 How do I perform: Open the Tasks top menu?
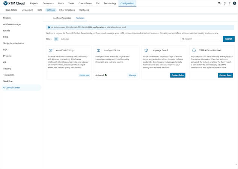(x=71, y=3)
